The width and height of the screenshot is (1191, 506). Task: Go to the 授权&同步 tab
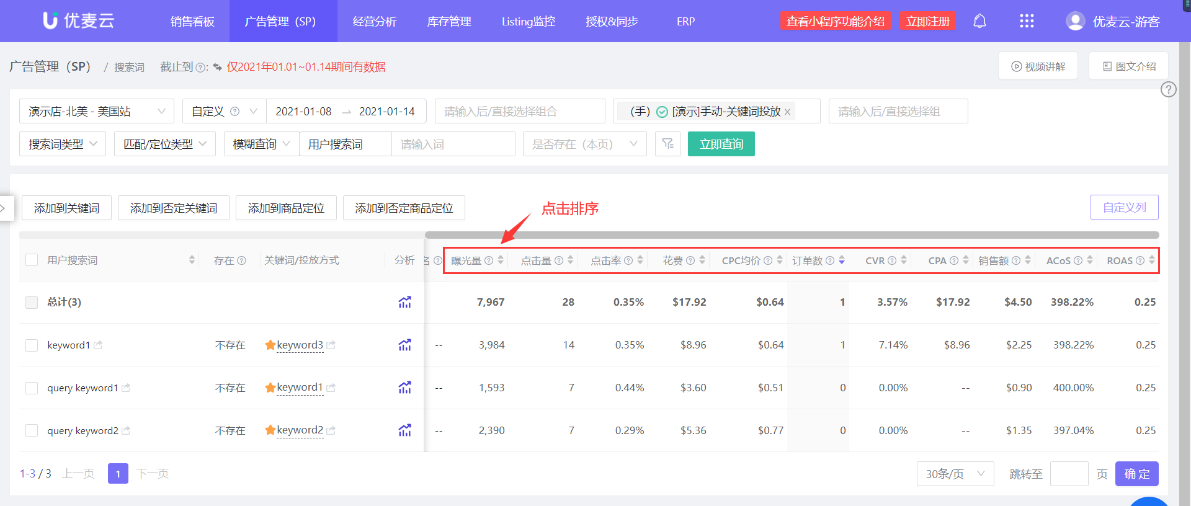[612, 21]
